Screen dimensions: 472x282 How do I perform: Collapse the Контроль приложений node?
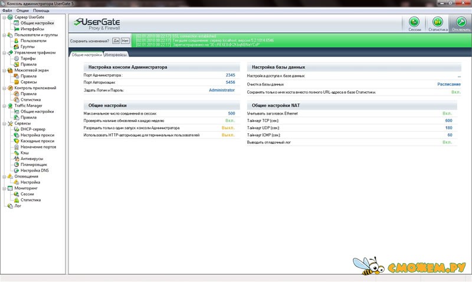[x=4, y=88]
